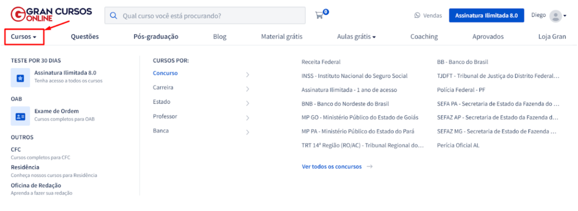Click arrow icon next to Ver todos os concursos

pos(370,166)
